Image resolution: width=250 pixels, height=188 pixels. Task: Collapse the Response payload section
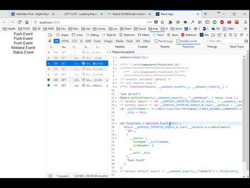coord(111,52)
